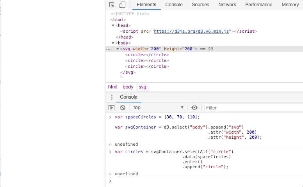Select the opening html tag node
Image resolution: width=303 pixels, height=187 pixels.
(118, 19)
